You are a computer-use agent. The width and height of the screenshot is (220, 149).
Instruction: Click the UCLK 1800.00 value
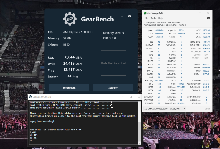[206, 37]
